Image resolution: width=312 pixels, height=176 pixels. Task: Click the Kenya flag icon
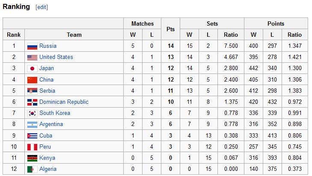32,158
